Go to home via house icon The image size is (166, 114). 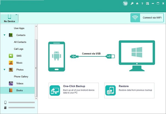coord(137,4)
